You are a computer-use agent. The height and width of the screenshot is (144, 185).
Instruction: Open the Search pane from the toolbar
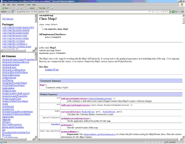coord(31,8)
